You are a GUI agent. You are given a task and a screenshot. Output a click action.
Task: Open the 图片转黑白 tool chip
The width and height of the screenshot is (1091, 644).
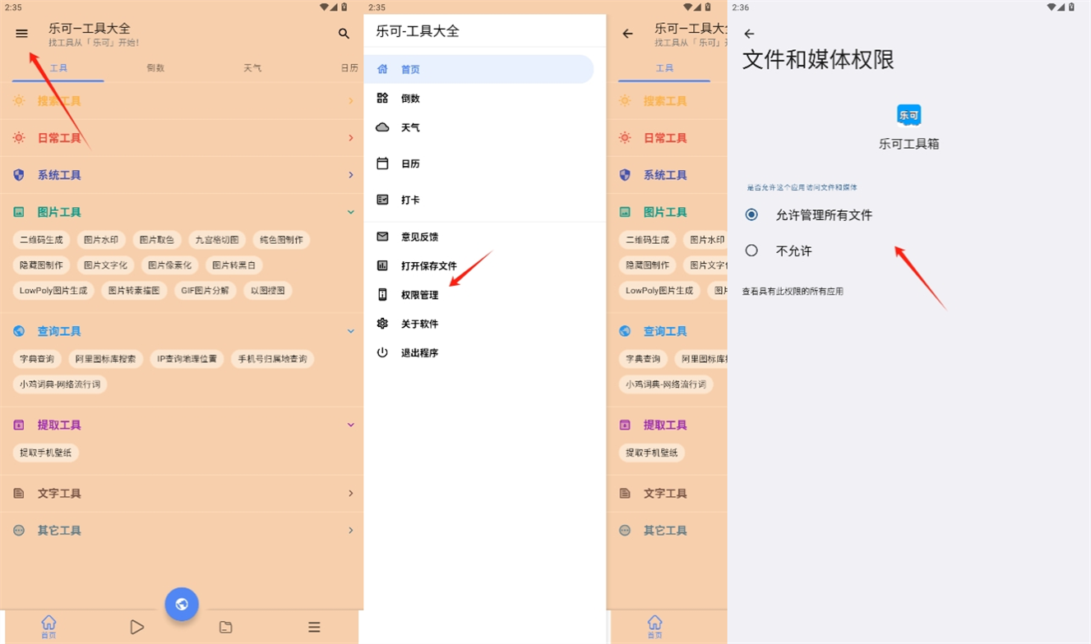(x=233, y=265)
